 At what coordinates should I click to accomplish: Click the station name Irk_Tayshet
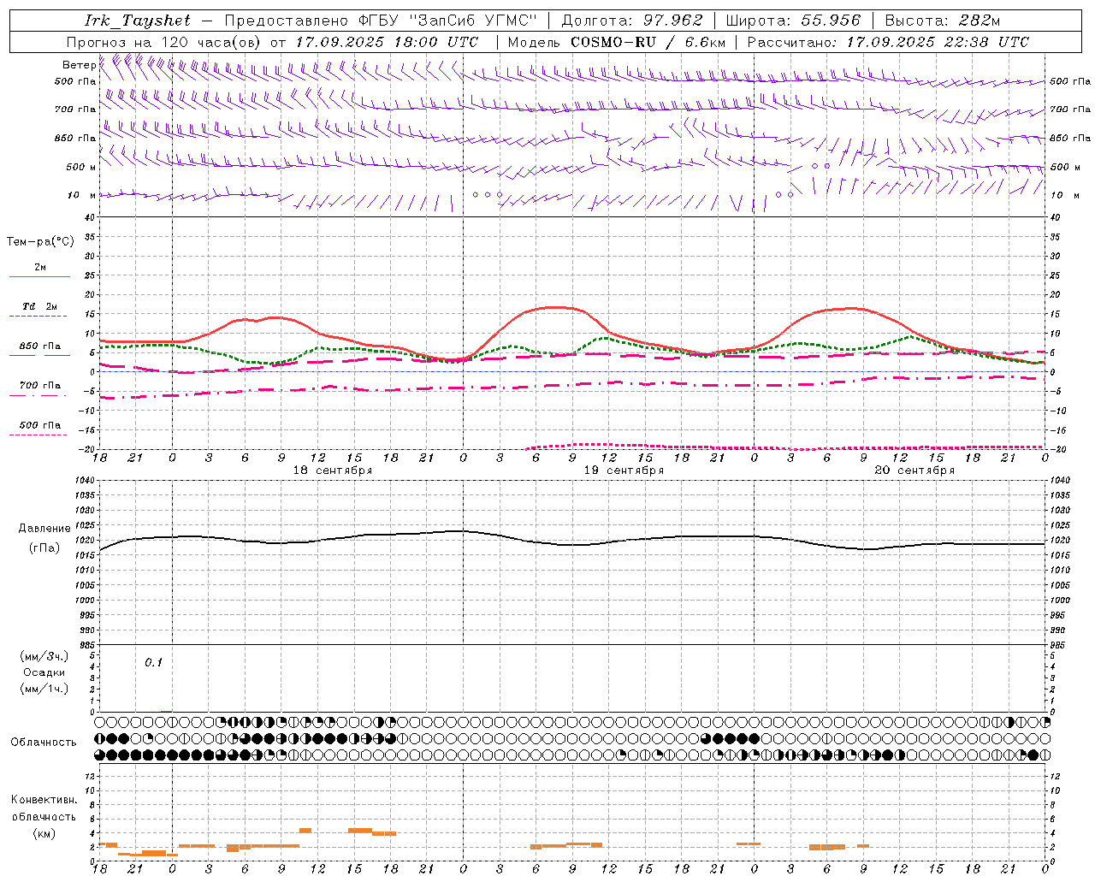click(138, 21)
